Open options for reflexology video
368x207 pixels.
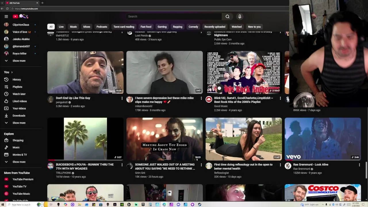[280, 165]
